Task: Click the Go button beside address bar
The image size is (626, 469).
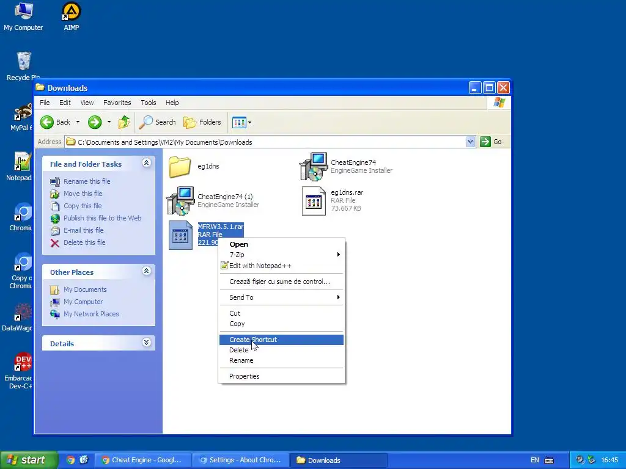Action: point(491,142)
